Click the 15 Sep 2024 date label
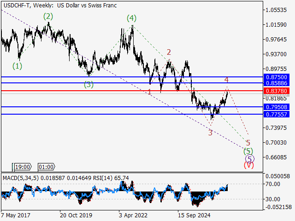This screenshot has height=221, width=295. (194, 215)
